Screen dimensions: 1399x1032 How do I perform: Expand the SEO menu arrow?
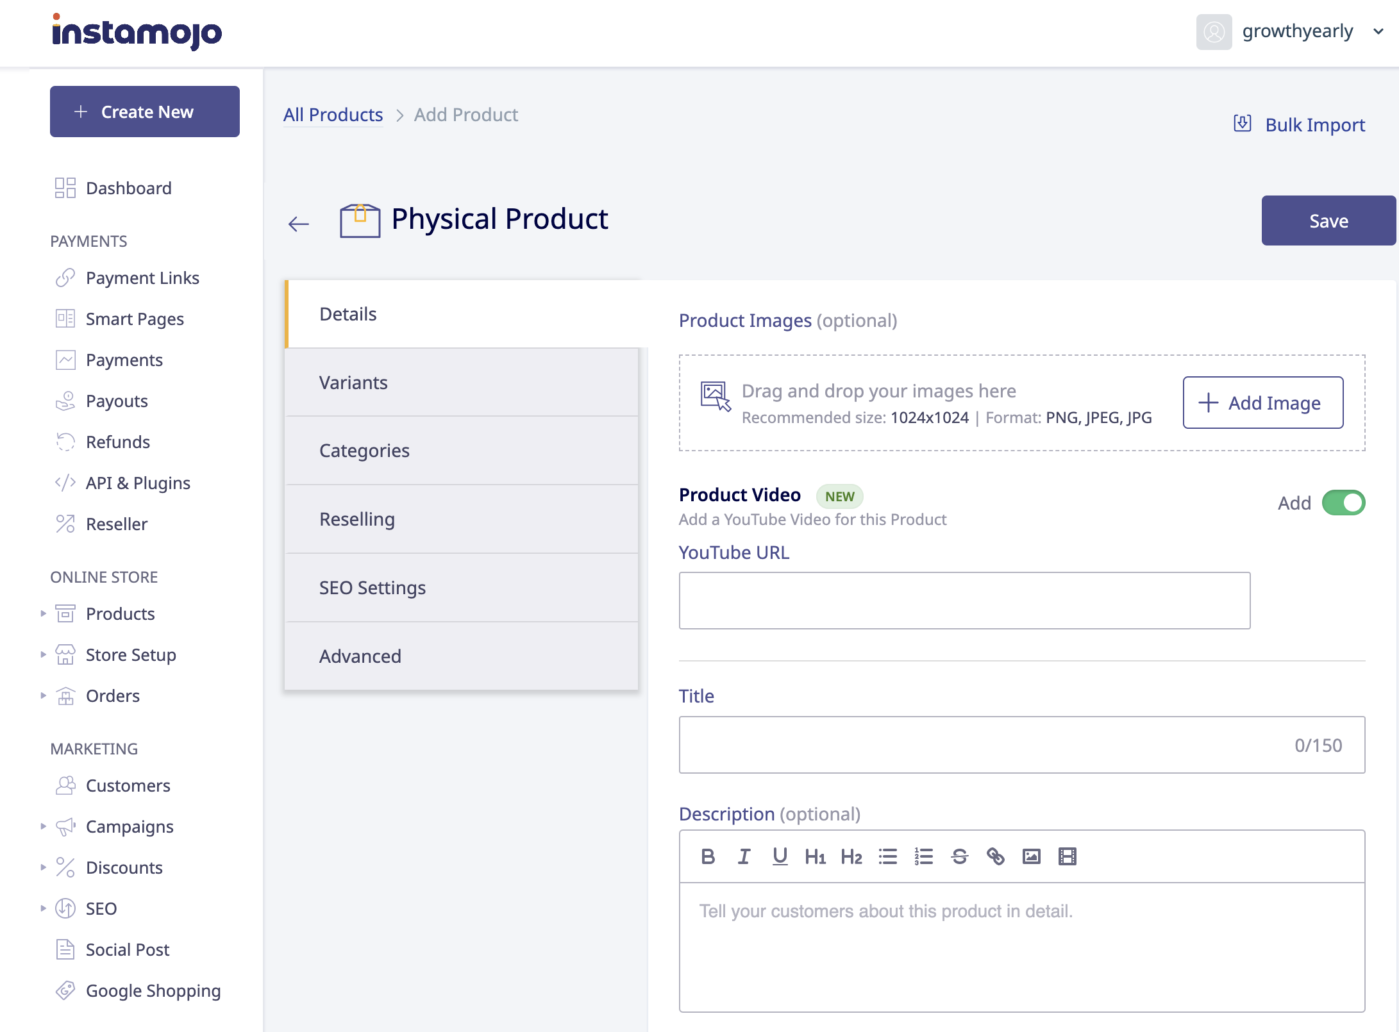(x=43, y=908)
